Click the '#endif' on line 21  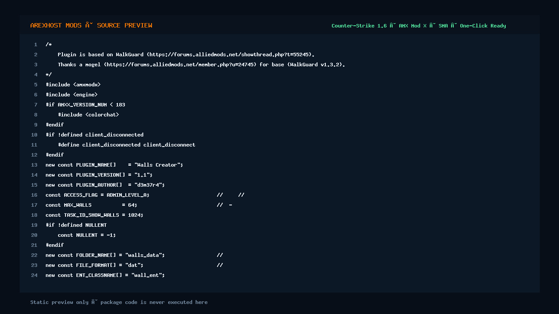55,245
